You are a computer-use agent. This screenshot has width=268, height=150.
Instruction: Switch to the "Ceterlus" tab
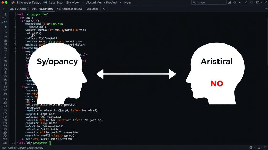click(x=92, y=9)
